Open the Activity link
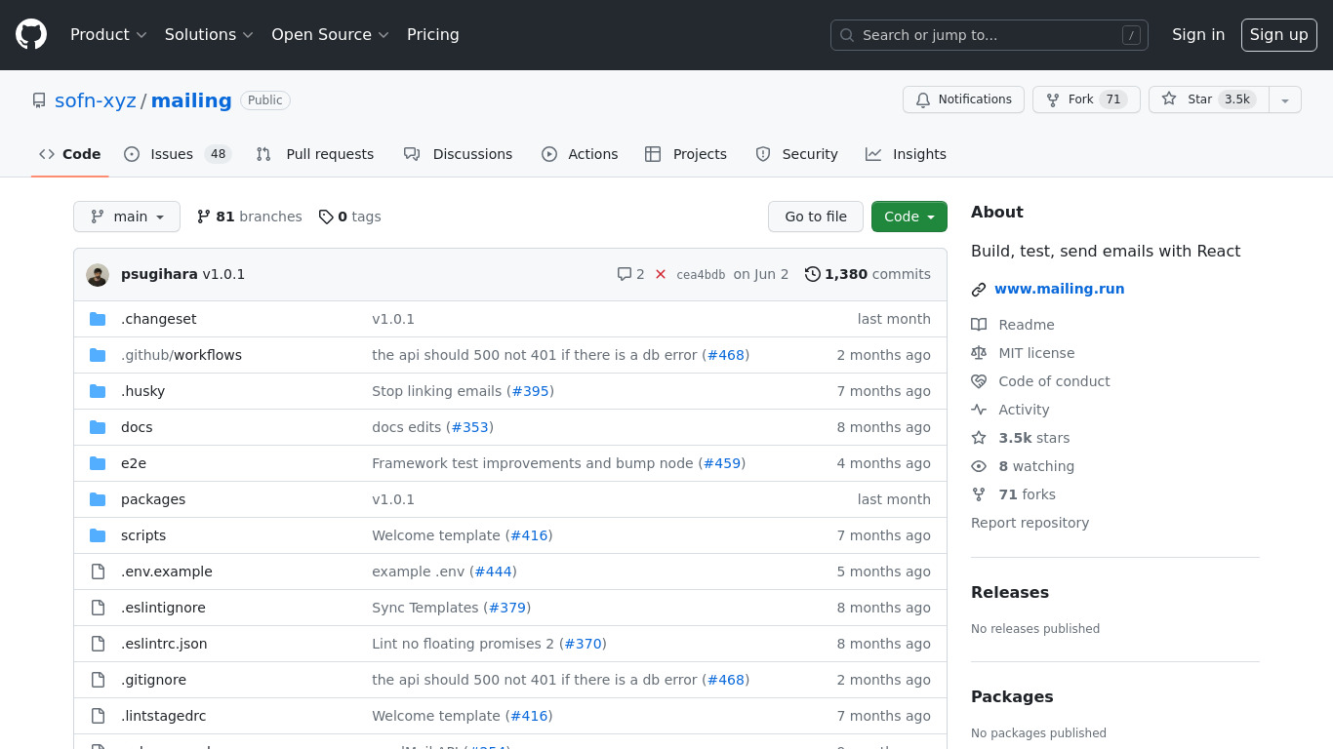This screenshot has width=1333, height=749. 1010,410
